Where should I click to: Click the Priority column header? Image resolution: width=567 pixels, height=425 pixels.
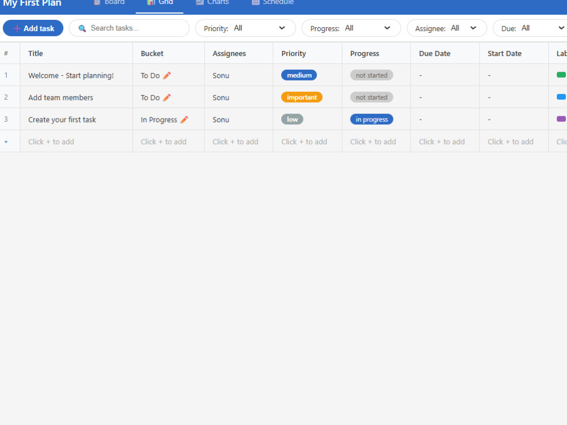[x=307, y=53]
